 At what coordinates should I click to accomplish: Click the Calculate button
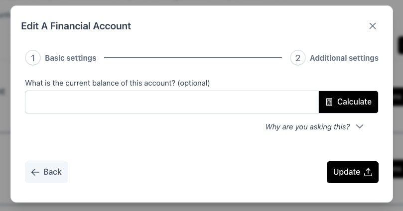pos(348,102)
